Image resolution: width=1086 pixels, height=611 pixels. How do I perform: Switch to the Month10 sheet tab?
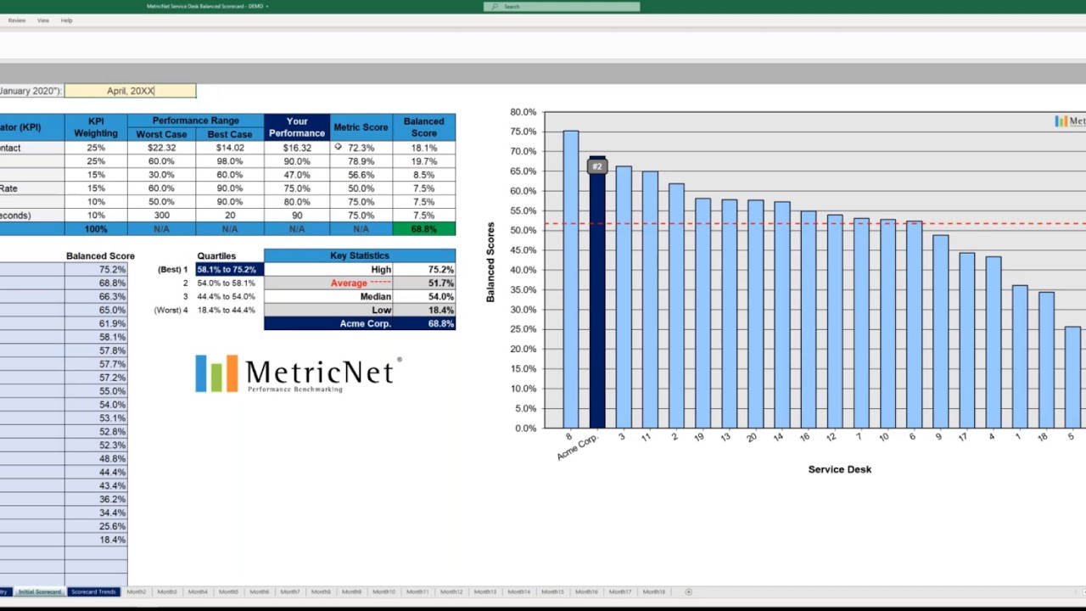383,591
